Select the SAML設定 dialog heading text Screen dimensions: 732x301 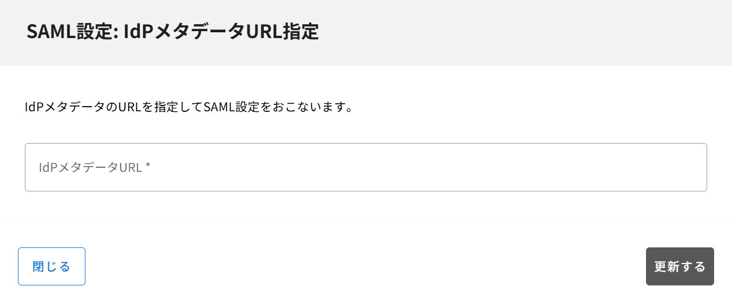tap(173, 32)
